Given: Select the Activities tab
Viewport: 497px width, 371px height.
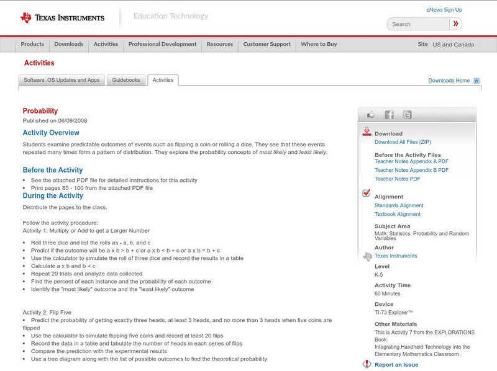Looking at the screenshot, I should point(163,80).
